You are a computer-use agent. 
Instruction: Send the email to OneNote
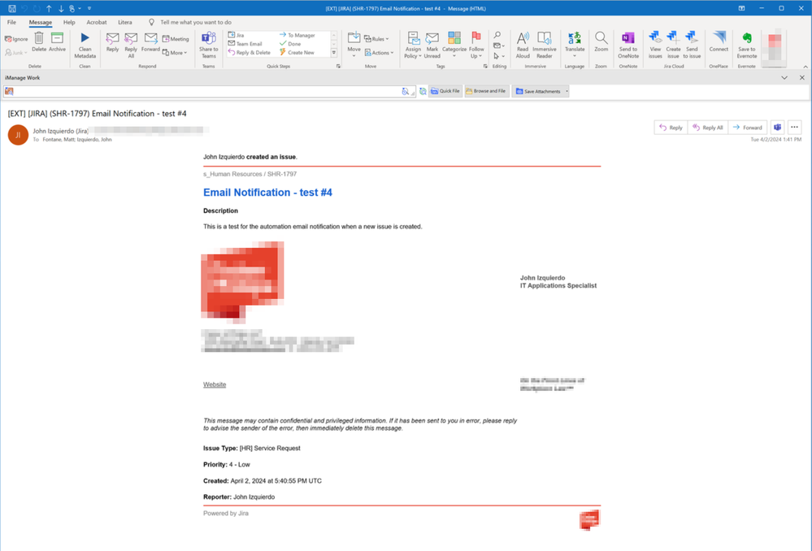[628, 46]
